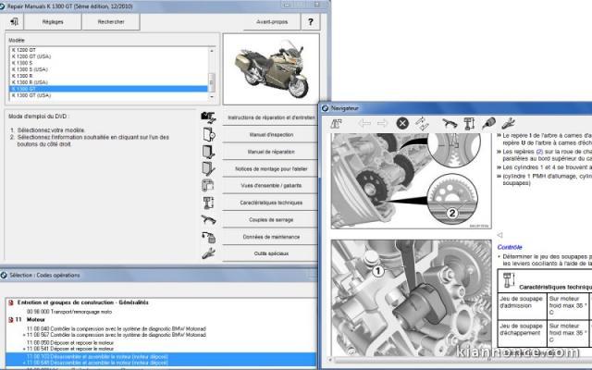This screenshot has width=592, height=370.
Task: Click the exit door icon beside Réglages
Action: click(15, 21)
